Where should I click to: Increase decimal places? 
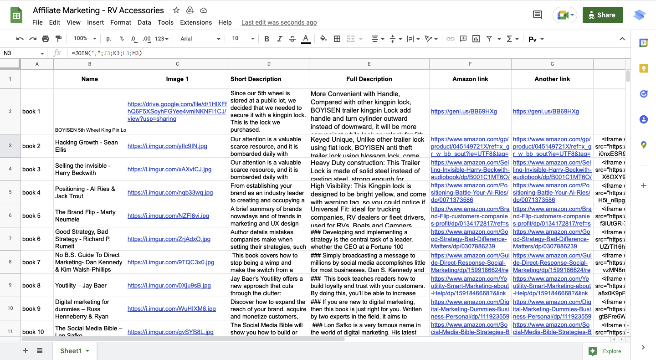147,39
